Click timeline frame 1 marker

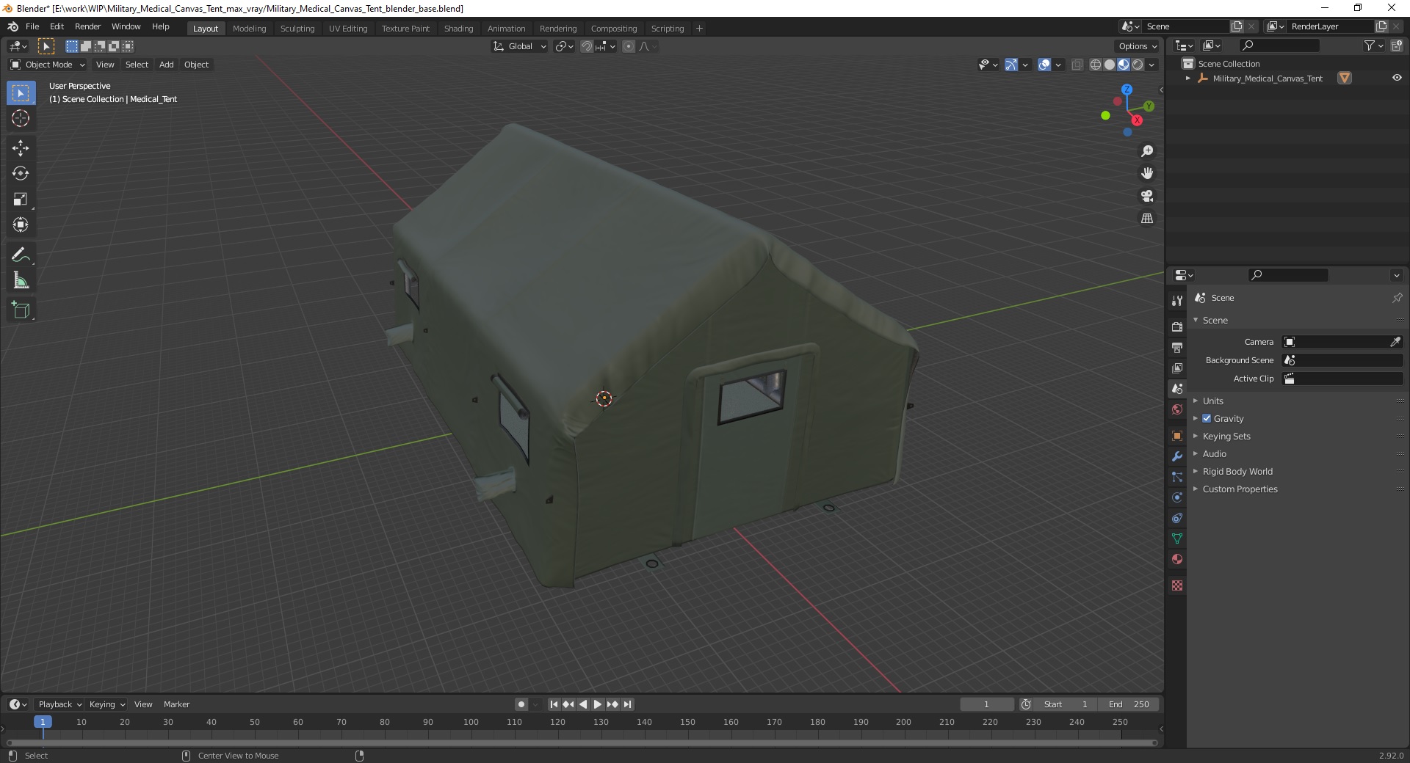43,722
